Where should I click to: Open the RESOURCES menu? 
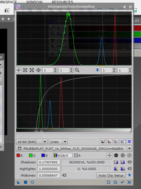point(62,2)
